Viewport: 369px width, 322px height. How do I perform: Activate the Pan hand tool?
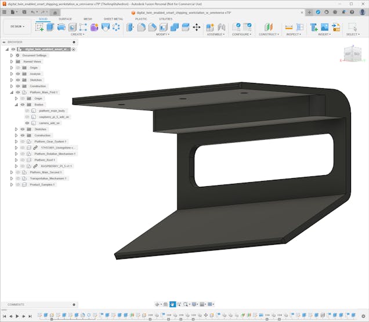point(172,304)
